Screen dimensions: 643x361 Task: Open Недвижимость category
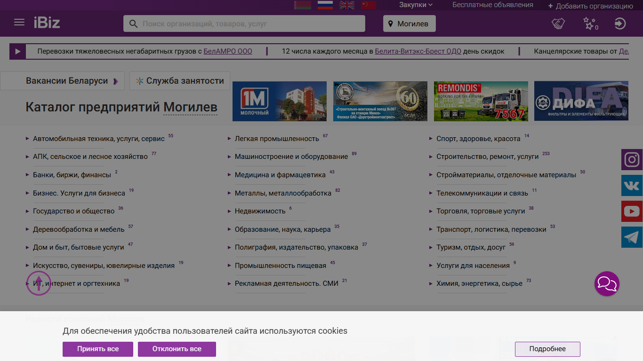[260, 211]
